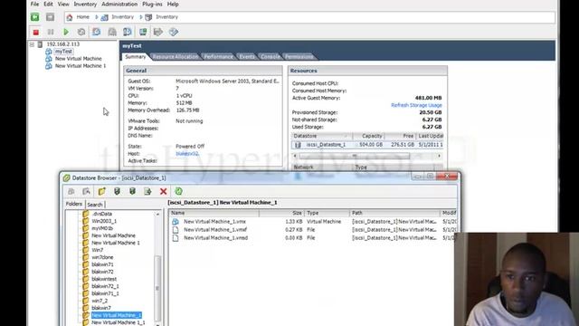Image resolution: width=579 pixels, height=326 pixels.
Task: Open the Search tab in Datastore Browser
Action: (x=95, y=205)
